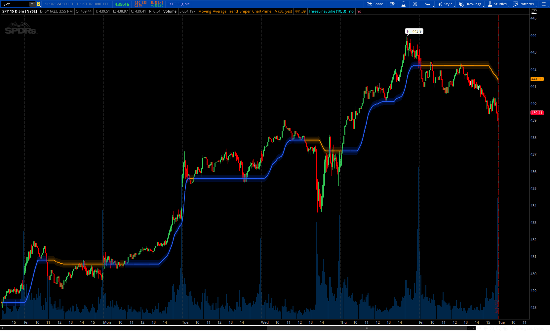This screenshot has width=550, height=332.
Task: Click the Mon label on the time axis
Action: tap(107, 322)
